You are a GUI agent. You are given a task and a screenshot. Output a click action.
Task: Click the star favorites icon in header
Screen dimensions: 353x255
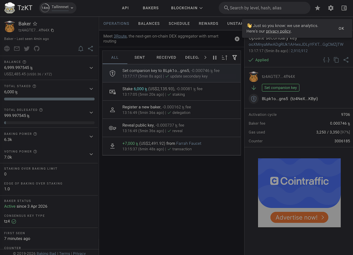tap(317, 8)
